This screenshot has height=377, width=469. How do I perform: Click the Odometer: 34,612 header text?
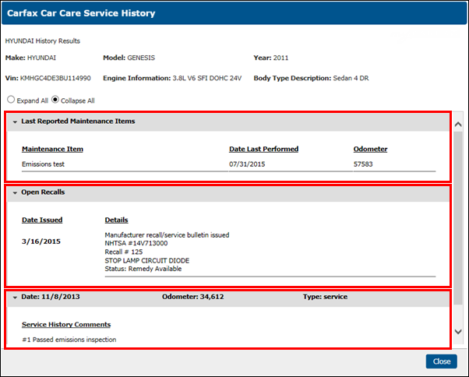click(193, 297)
